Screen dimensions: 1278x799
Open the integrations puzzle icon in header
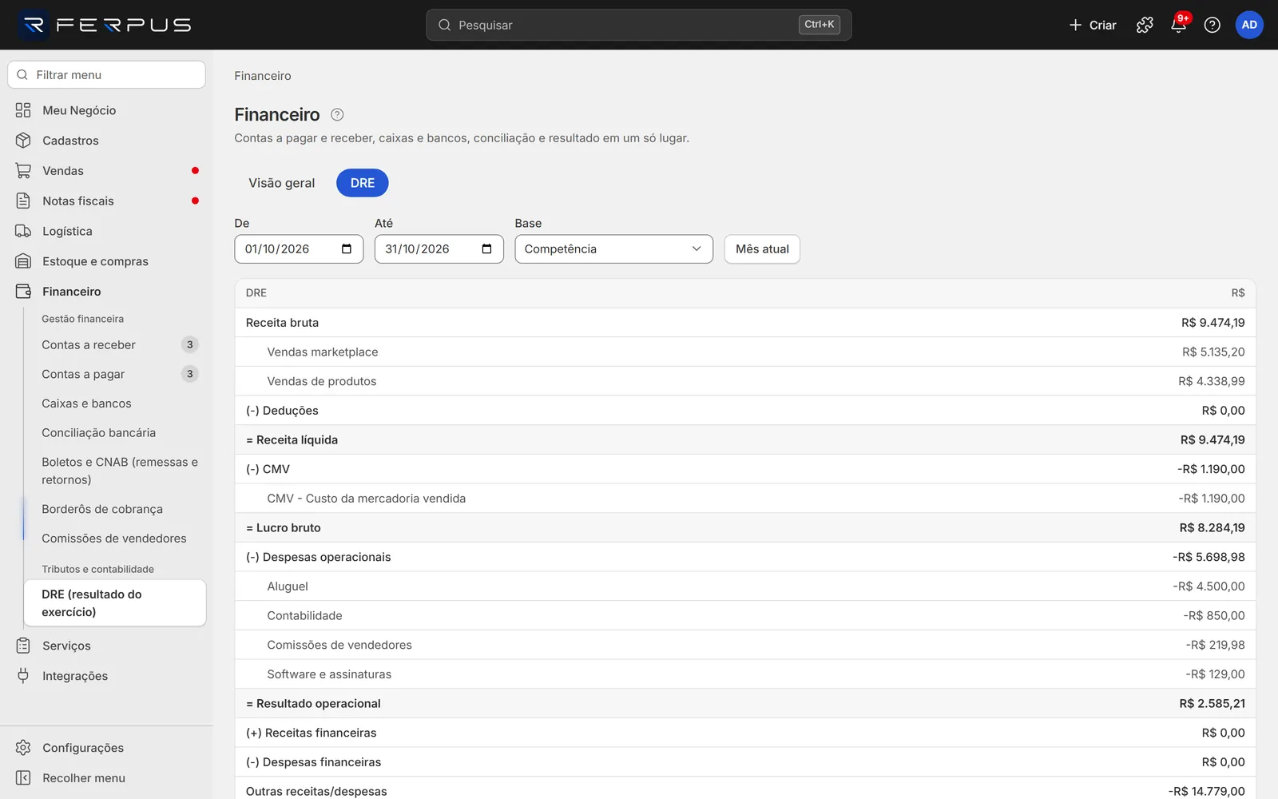(1145, 25)
